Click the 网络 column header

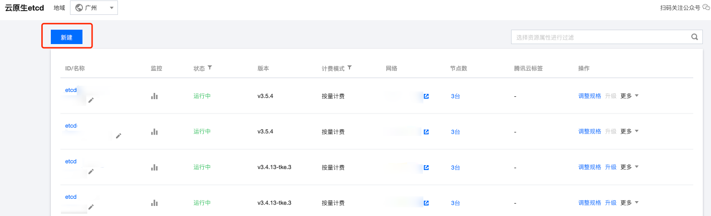click(x=392, y=68)
